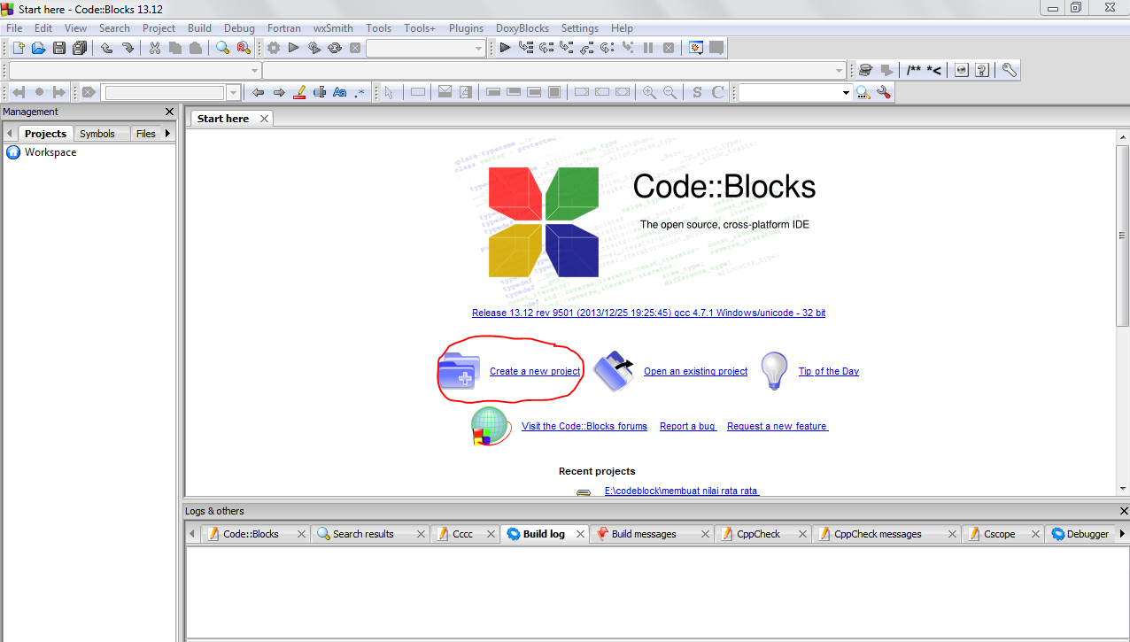Image resolution: width=1130 pixels, height=642 pixels.
Task: Show more log tabs right arrow
Action: [x=1122, y=534]
